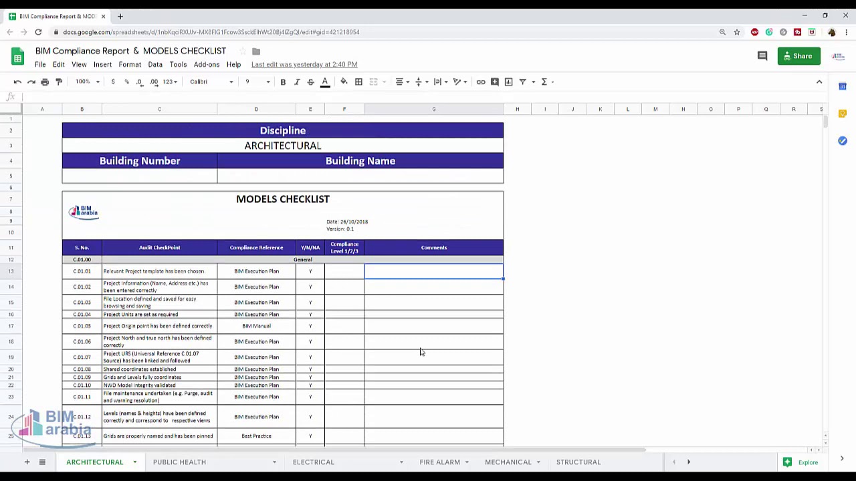Redo the last action

point(31,82)
